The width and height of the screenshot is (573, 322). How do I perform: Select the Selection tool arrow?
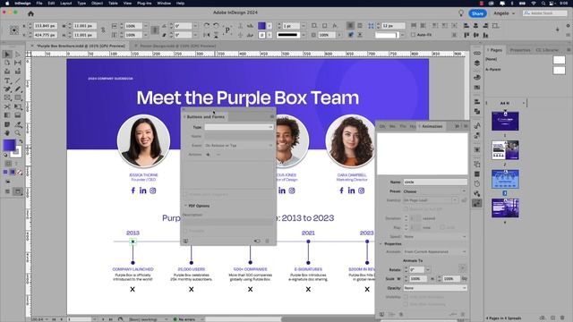point(7,55)
